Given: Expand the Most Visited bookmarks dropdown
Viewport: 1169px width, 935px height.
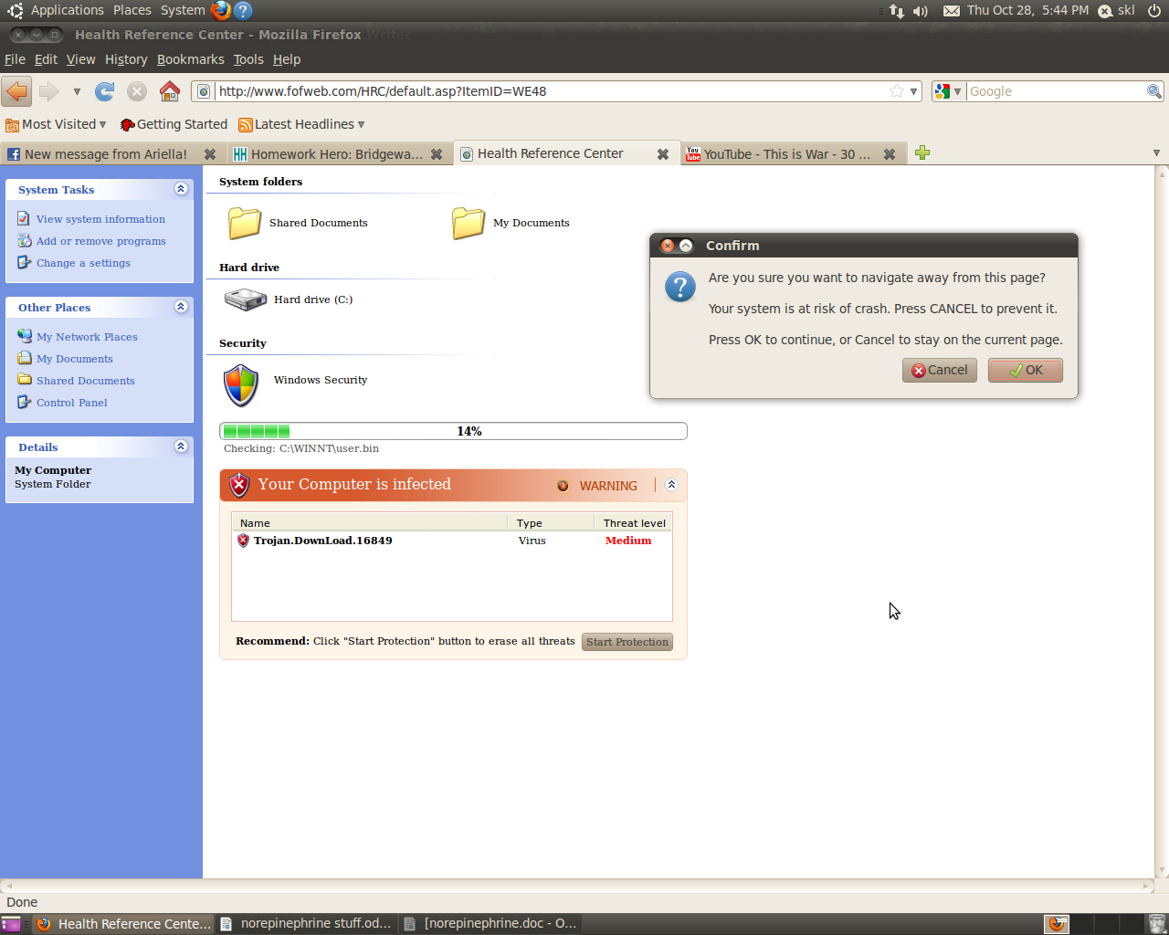Looking at the screenshot, I should (102, 124).
